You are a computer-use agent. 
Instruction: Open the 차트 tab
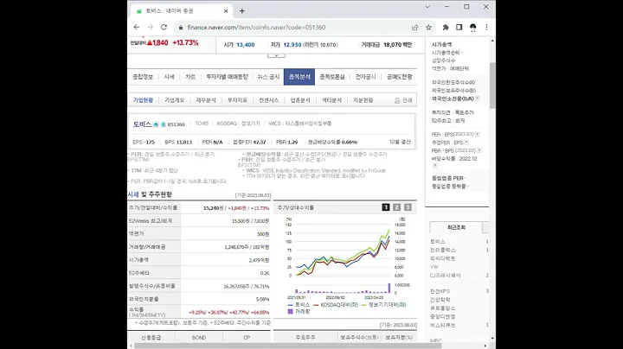[190, 77]
